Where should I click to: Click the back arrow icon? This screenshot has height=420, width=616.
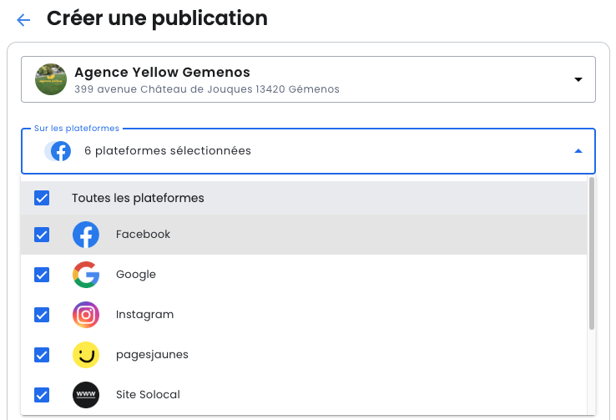coord(23,20)
